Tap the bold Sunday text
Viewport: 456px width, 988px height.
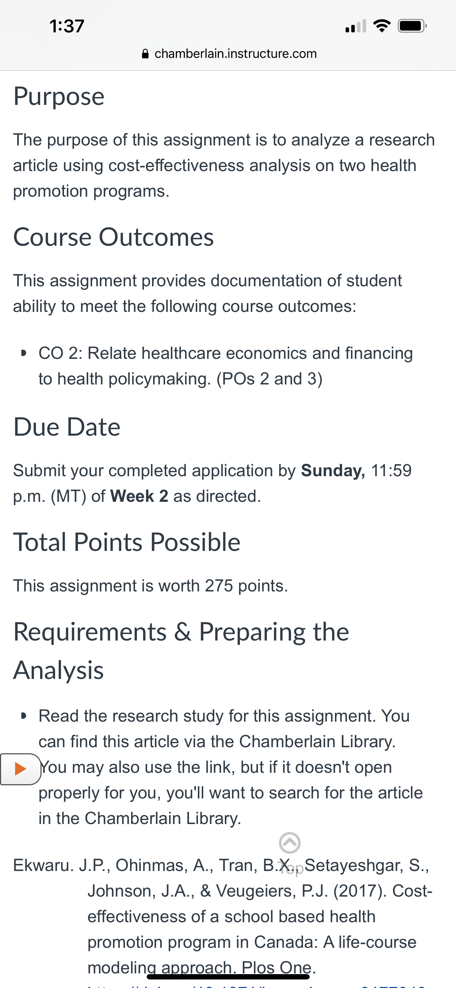(333, 470)
